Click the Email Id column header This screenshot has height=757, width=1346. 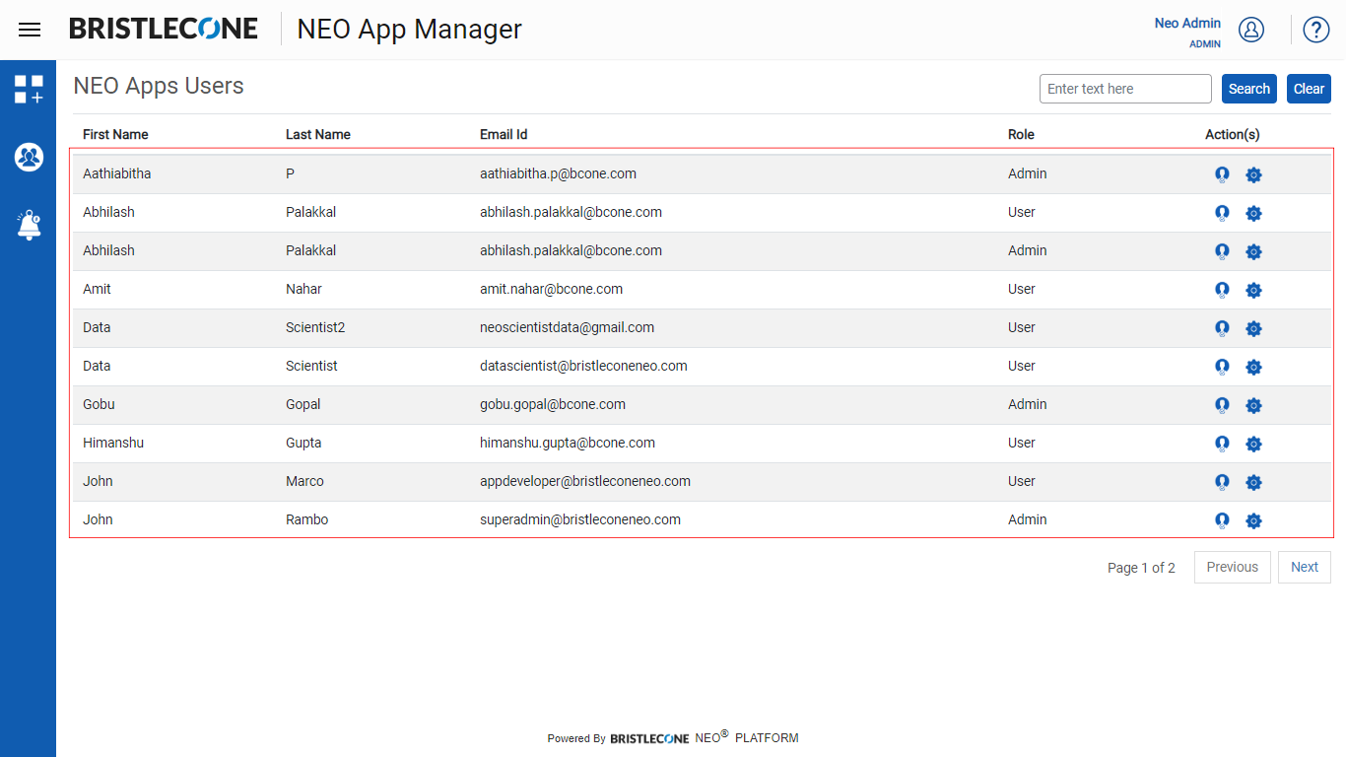coord(504,134)
